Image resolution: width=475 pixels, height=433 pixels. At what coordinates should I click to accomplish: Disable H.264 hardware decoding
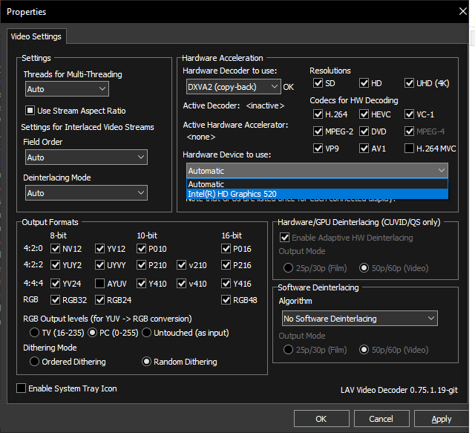[318, 114]
